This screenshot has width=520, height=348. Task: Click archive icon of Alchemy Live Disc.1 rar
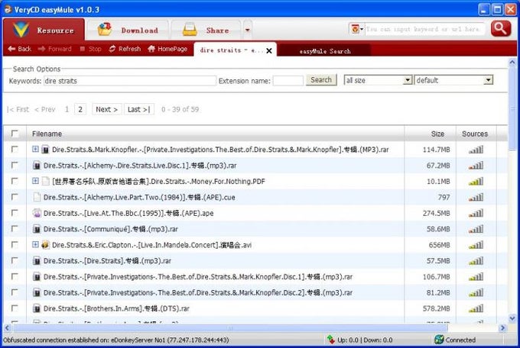pyautogui.click(x=37, y=166)
